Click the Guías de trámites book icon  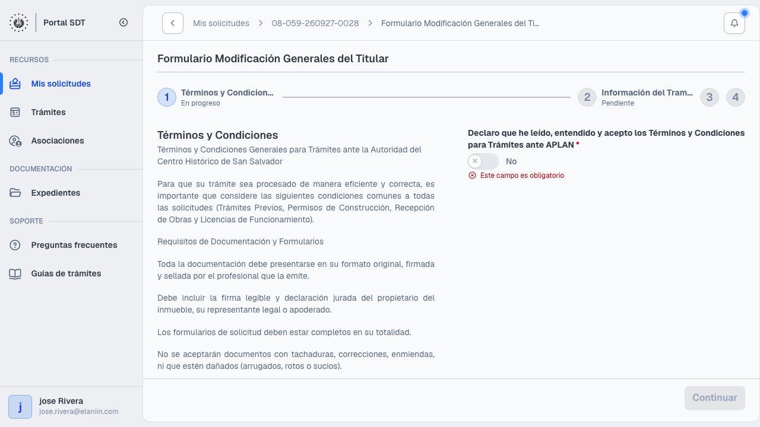point(15,273)
